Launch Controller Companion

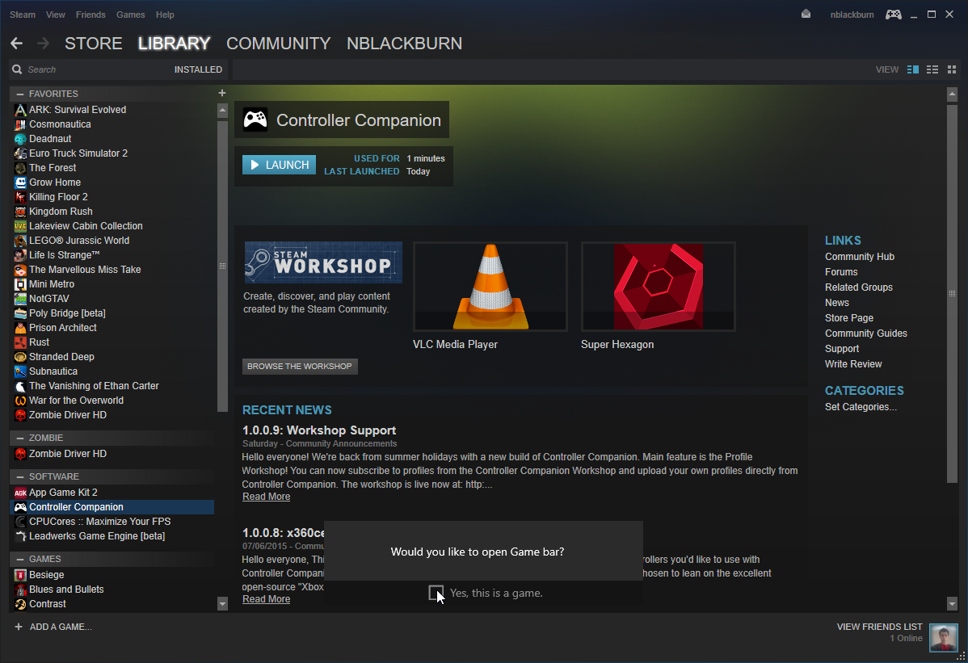click(279, 165)
